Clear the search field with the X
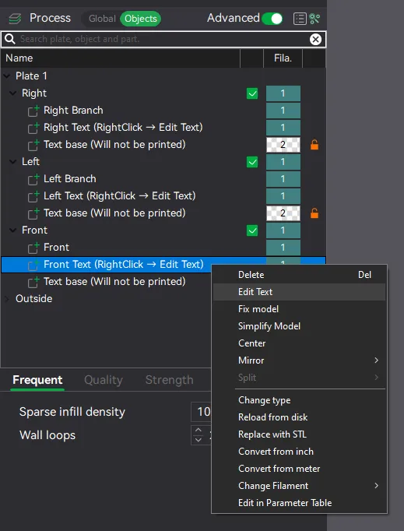Viewport: 404px width, 531px height. click(x=315, y=39)
